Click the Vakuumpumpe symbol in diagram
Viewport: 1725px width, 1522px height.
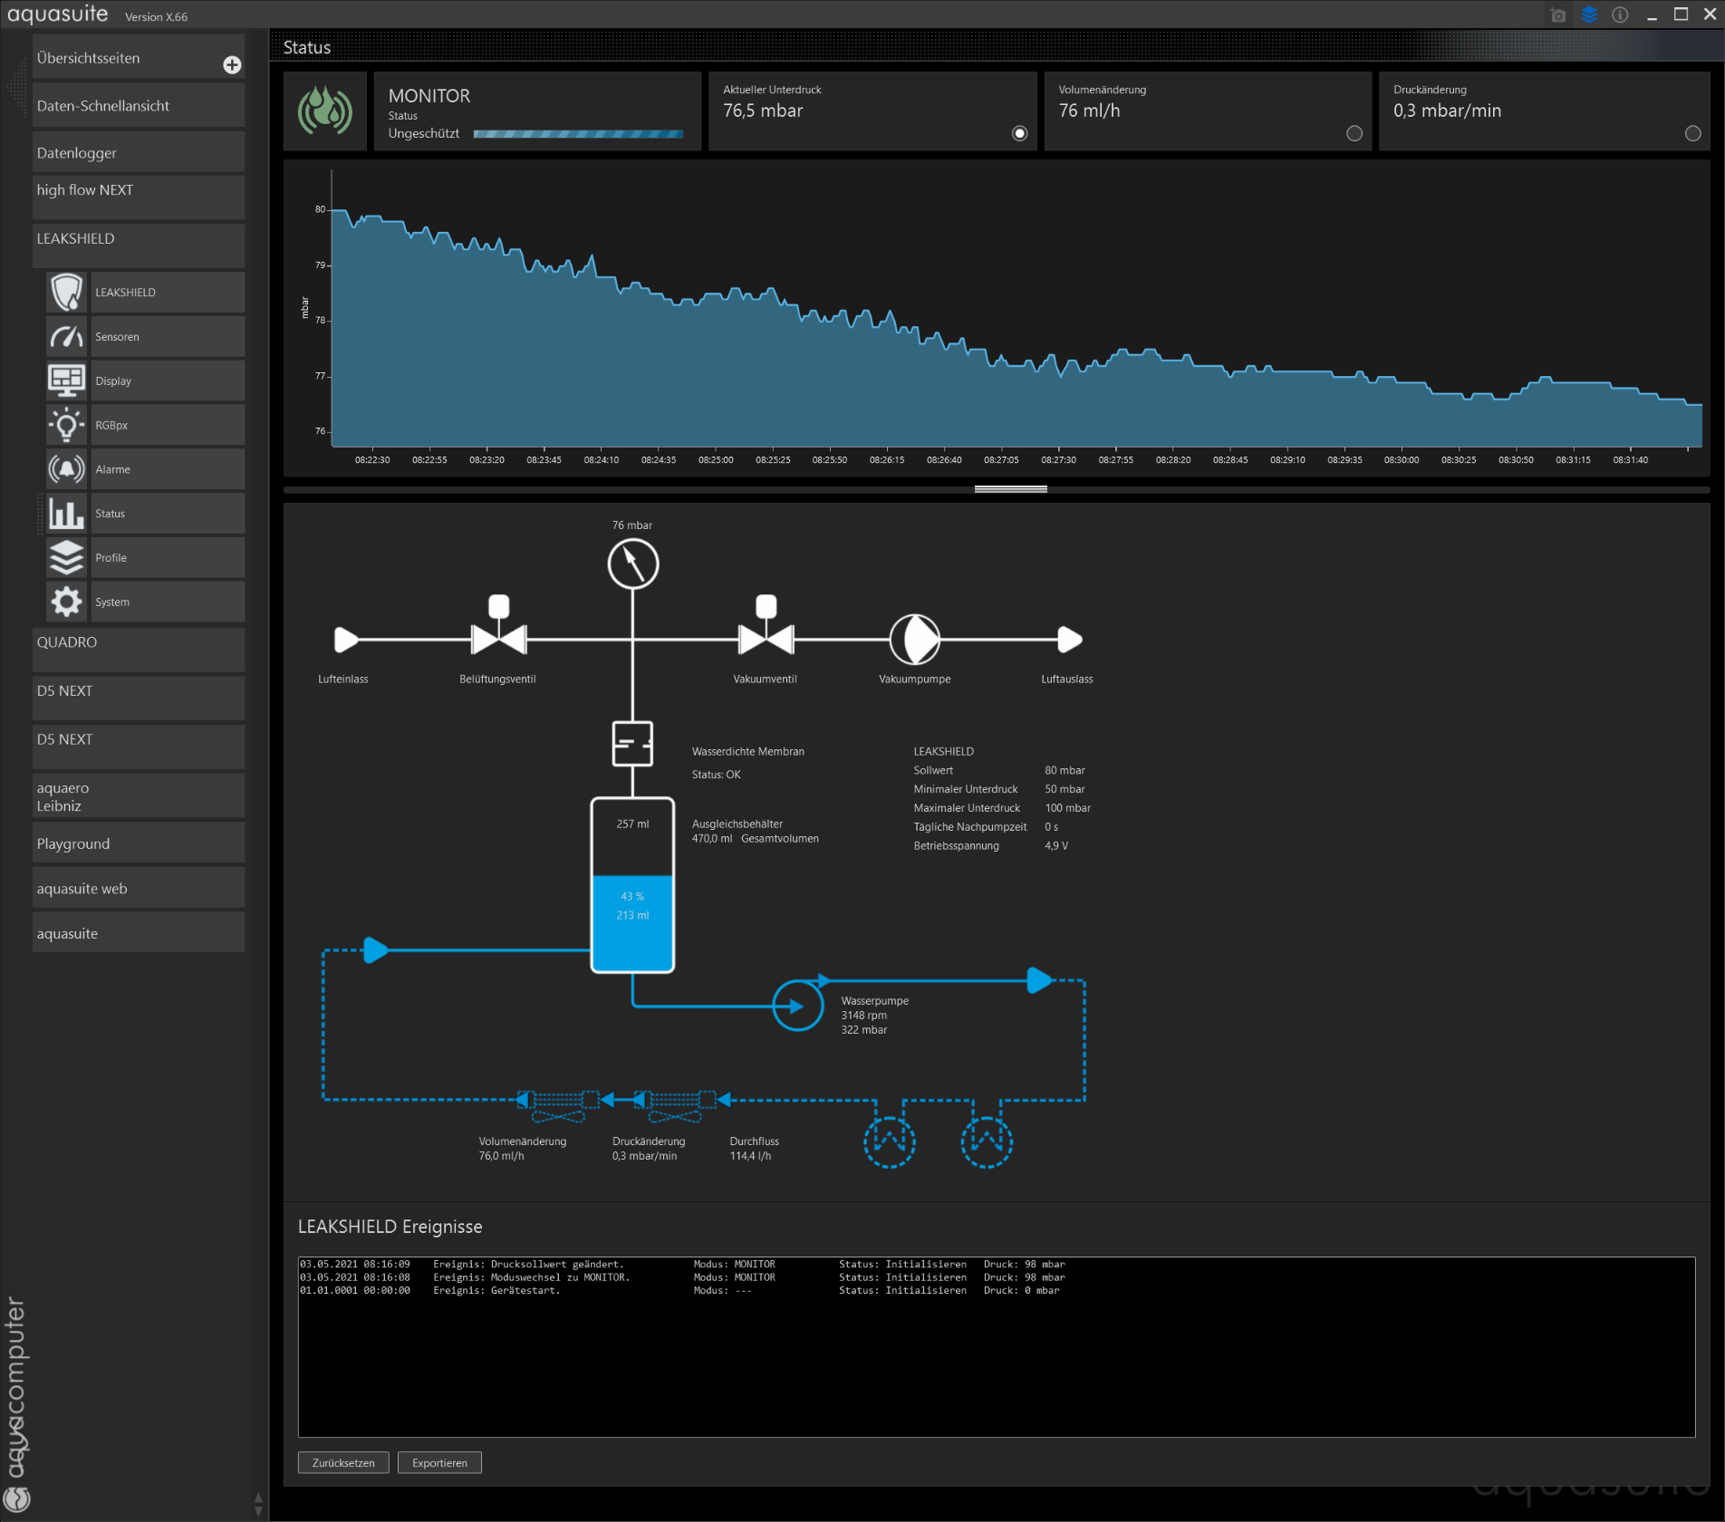[914, 640]
